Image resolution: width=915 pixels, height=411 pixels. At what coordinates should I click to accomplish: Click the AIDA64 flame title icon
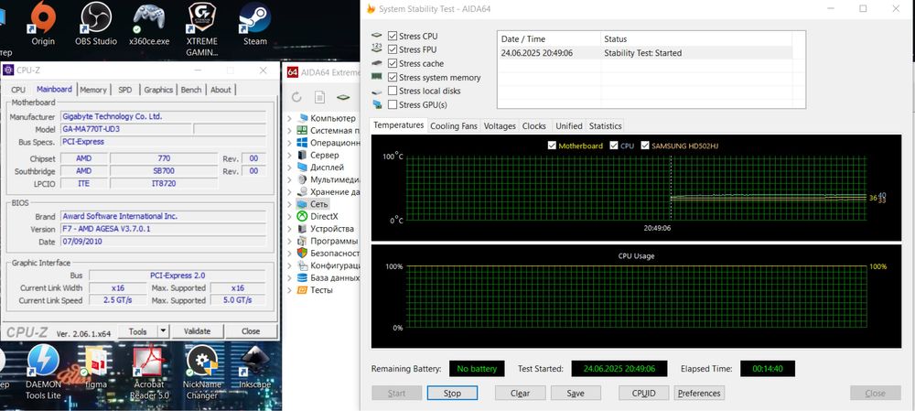(371, 9)
